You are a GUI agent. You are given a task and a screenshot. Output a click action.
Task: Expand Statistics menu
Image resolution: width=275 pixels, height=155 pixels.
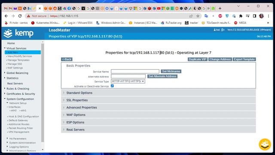pyautogui.click(x=12, y=78)
